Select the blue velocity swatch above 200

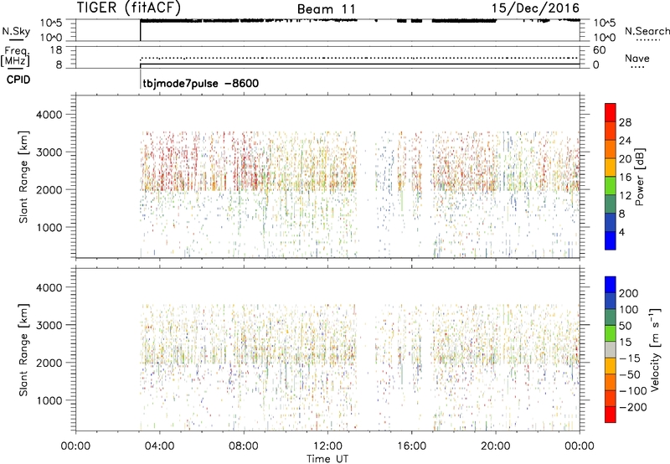pyautogui.click(x=611, y=285)
